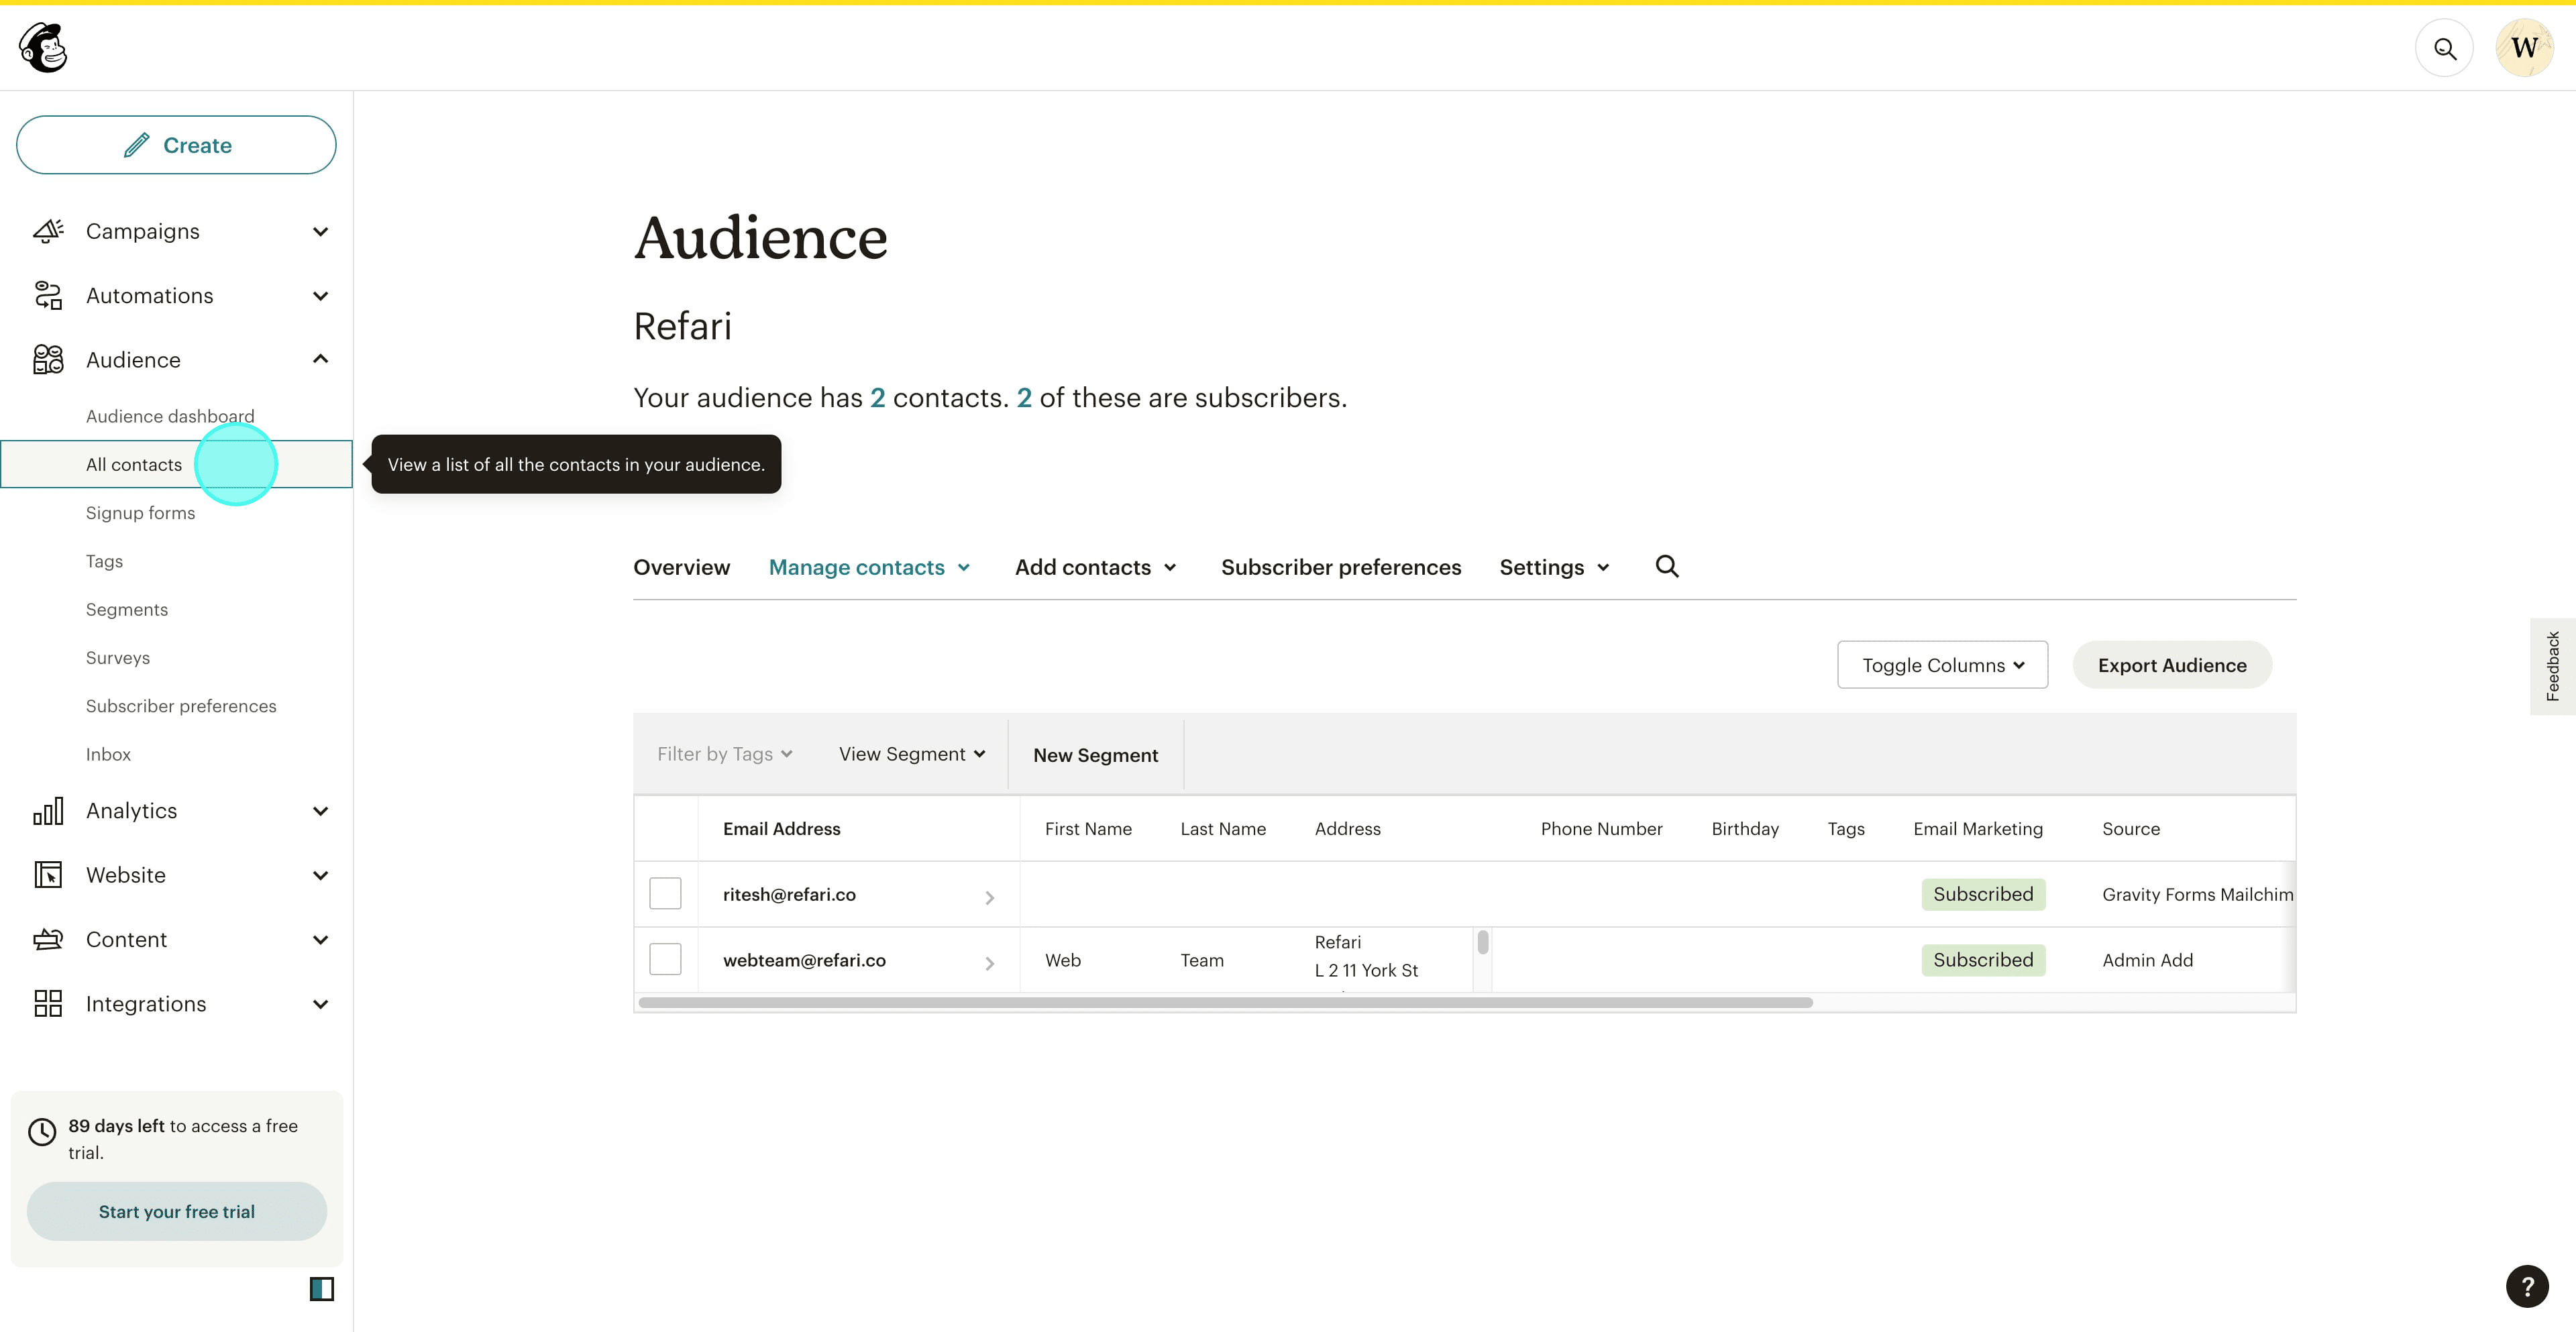Viewport: 2576px width, 1332px height.
Task: Click the Automations flow icon
Action: 48,295
